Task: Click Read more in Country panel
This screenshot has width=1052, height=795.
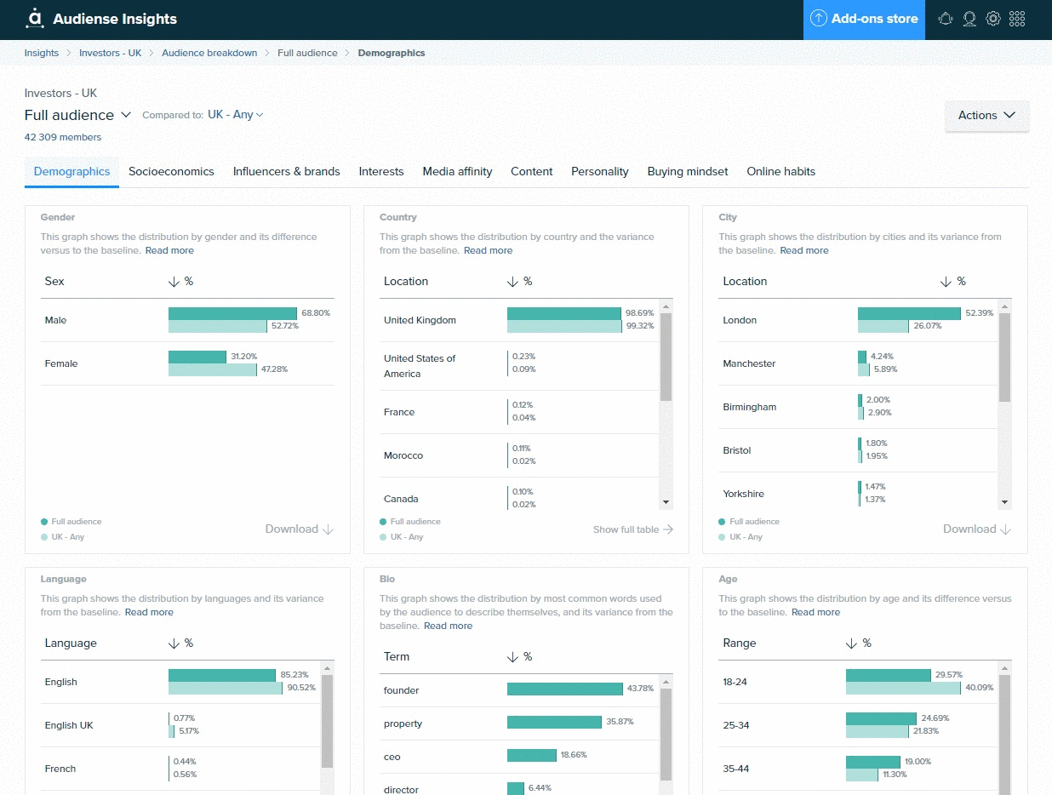Action: pos(489,250)
